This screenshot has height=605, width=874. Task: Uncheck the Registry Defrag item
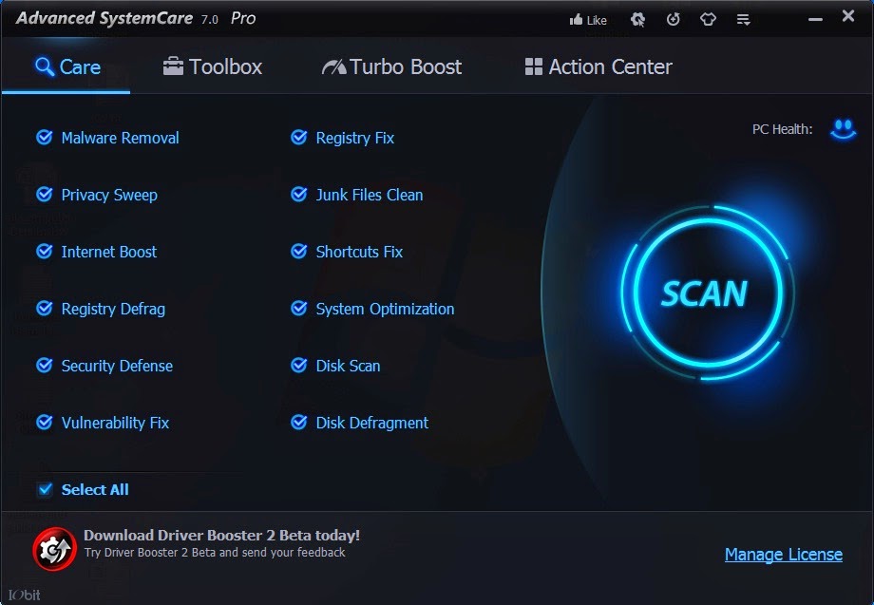(44, 309)
